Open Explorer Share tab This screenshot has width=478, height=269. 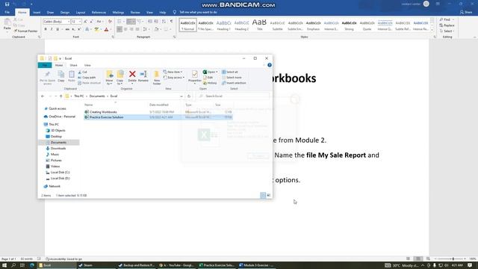point(73,65)
